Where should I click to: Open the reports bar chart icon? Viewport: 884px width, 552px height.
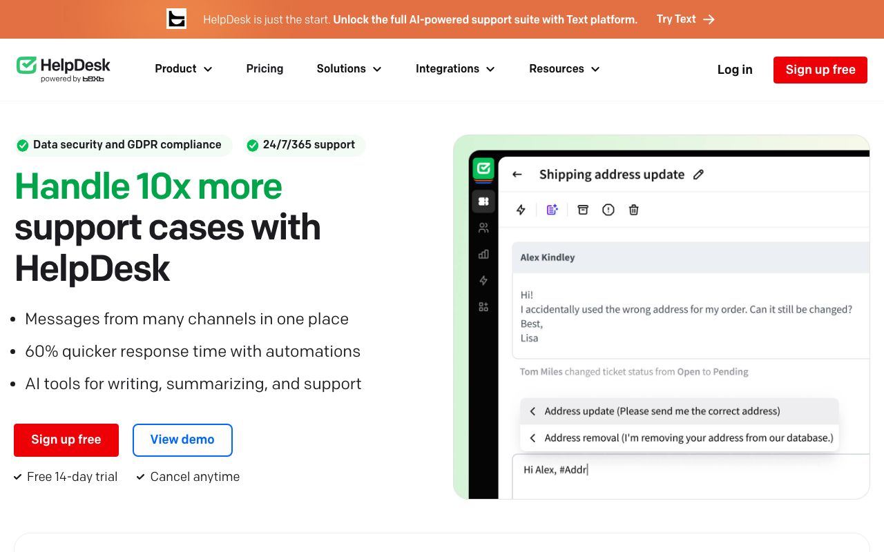pyautogui.click(x=483, y=254)
